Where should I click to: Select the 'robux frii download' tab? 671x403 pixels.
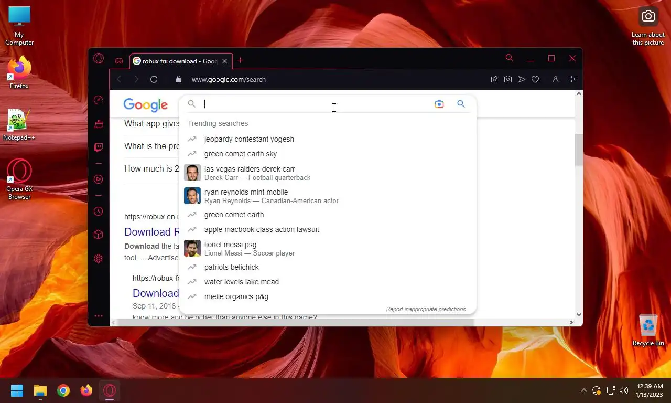tap(180, 61)
